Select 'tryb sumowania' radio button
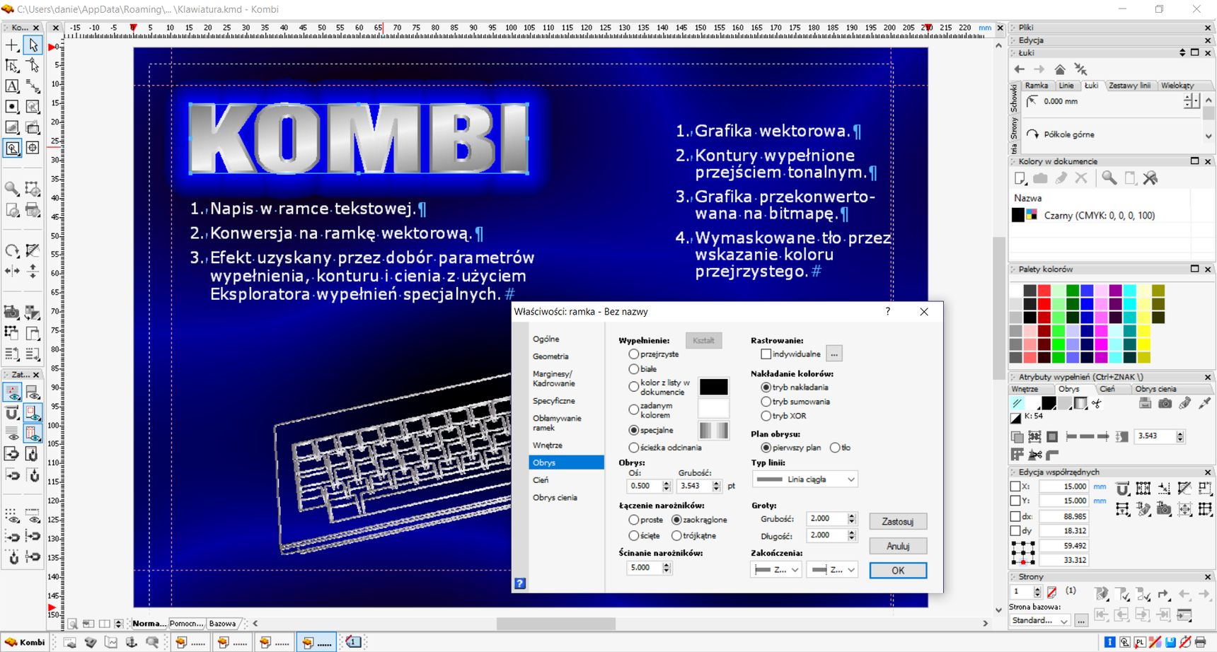1217x652 pixels. pos(766,402)
